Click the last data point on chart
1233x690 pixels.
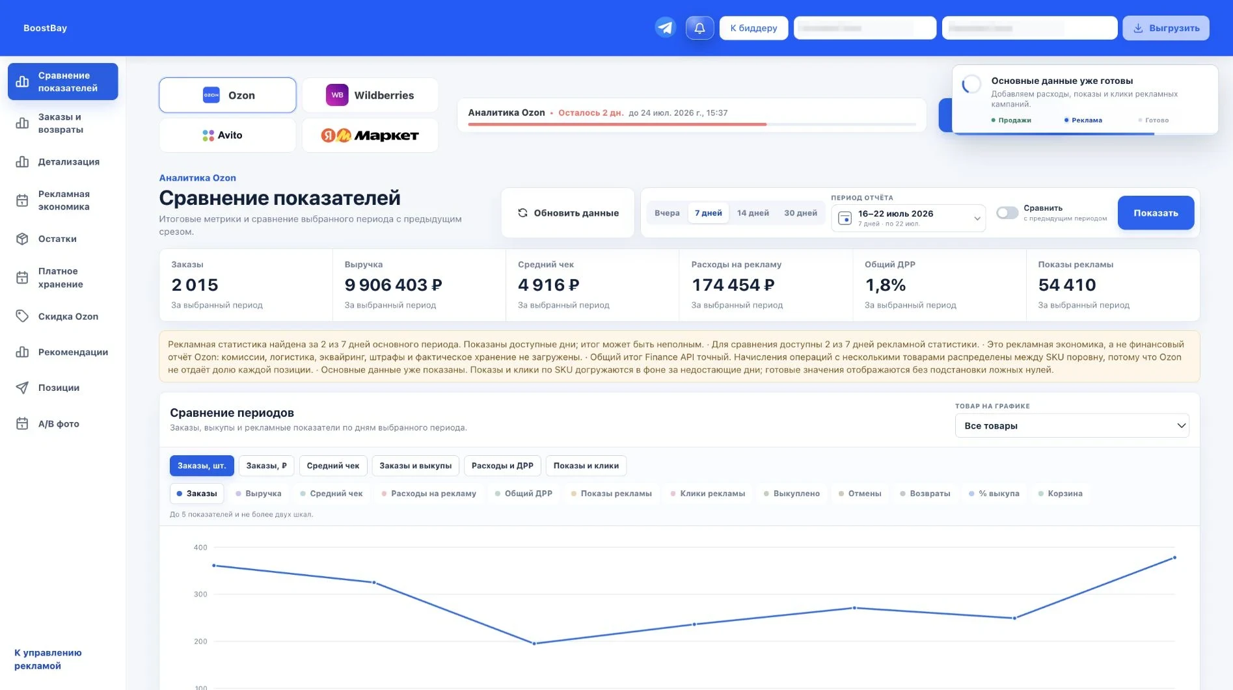pos(1174,557)
